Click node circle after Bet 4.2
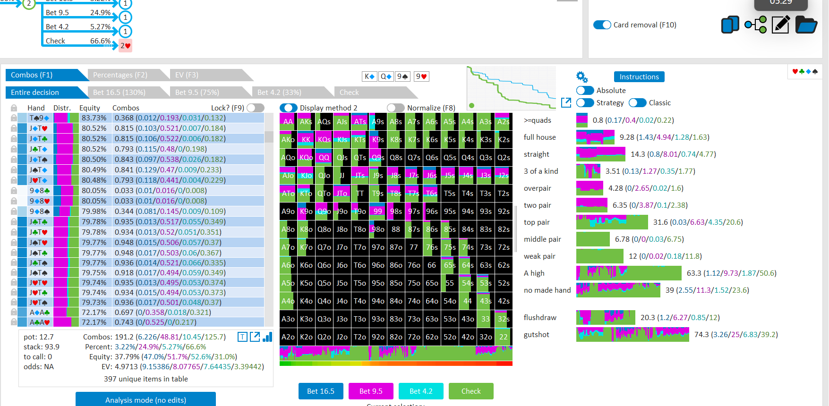 (125, 31)
